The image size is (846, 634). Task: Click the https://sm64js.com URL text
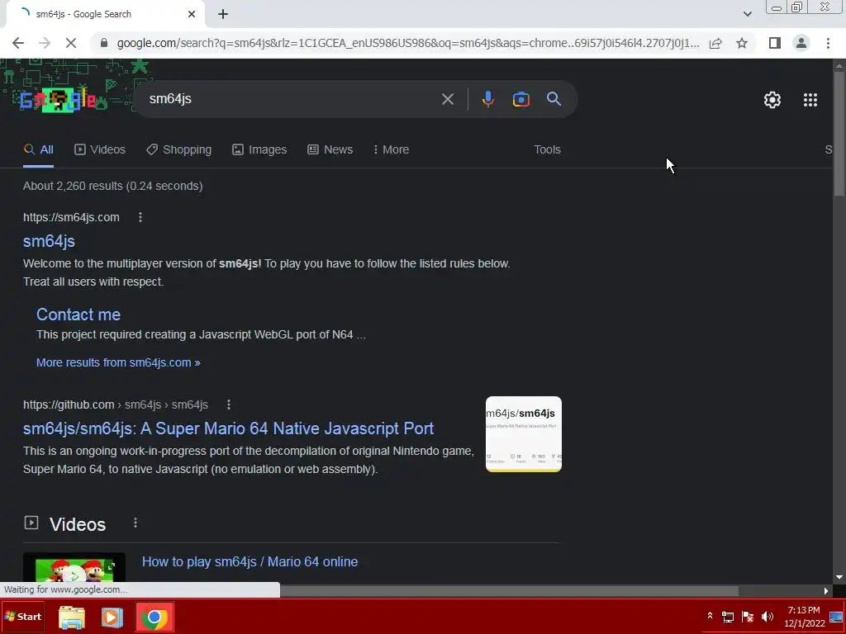click(71, 217)
